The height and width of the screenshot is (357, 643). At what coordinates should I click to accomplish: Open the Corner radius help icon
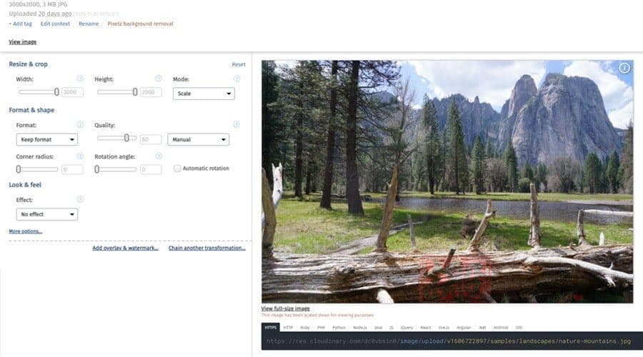(x=80, y=156)
